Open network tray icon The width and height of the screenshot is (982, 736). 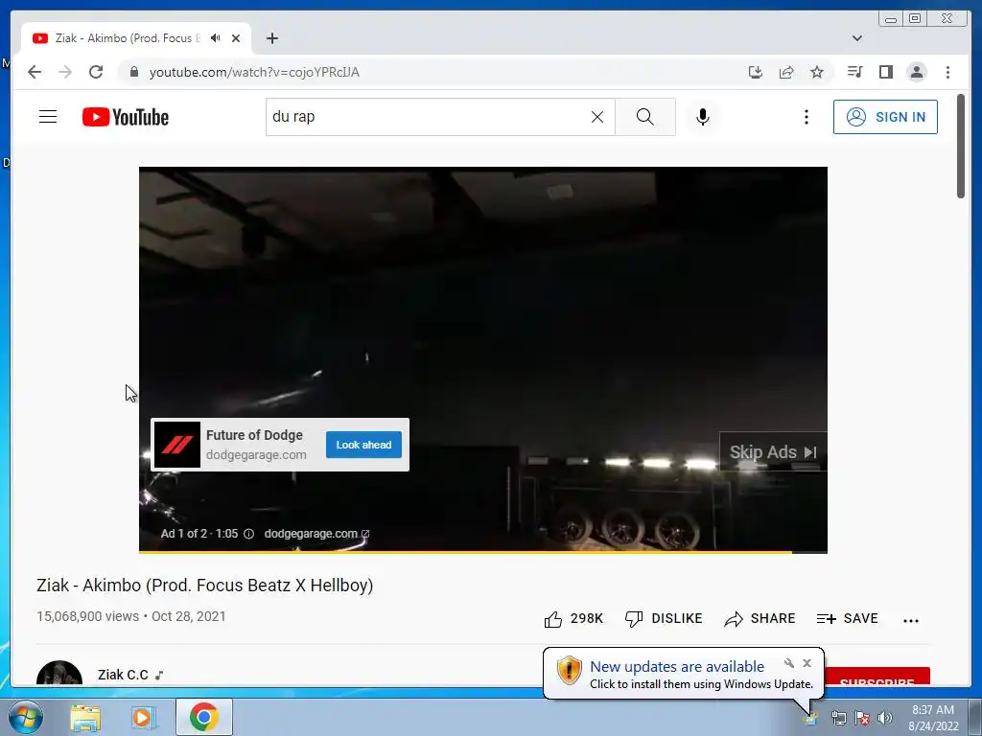838,718
